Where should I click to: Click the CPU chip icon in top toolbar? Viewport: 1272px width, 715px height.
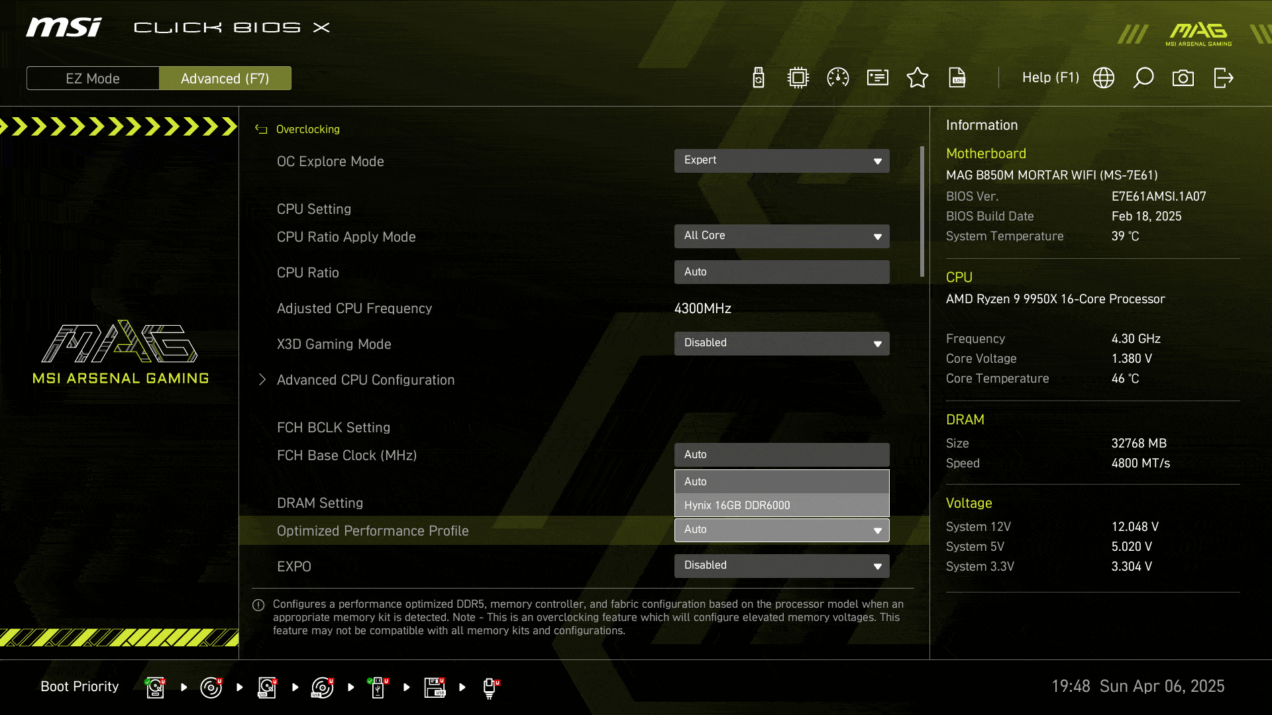pos(798,78)
